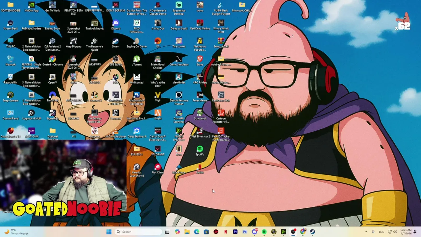Screen dimensions: 421x237
Task: Open the µTorrent desktop icon
Action: [137, 61]
